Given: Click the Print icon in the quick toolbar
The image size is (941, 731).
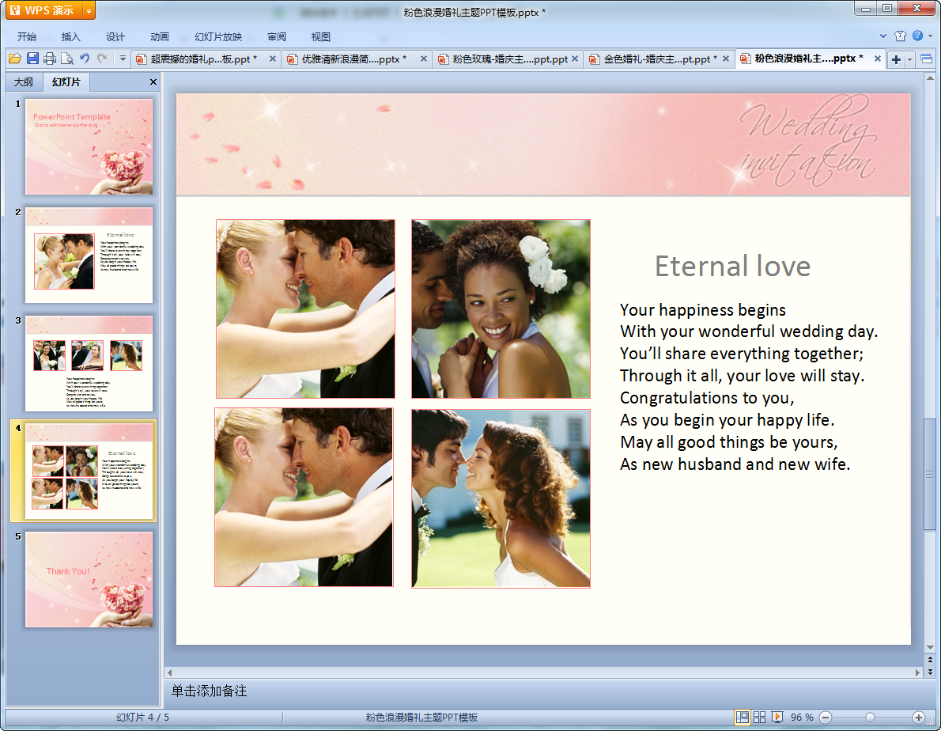Looking at the screenshot, I should click(50, 59).
